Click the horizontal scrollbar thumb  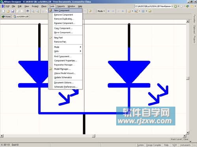click(x=93, y=136)
